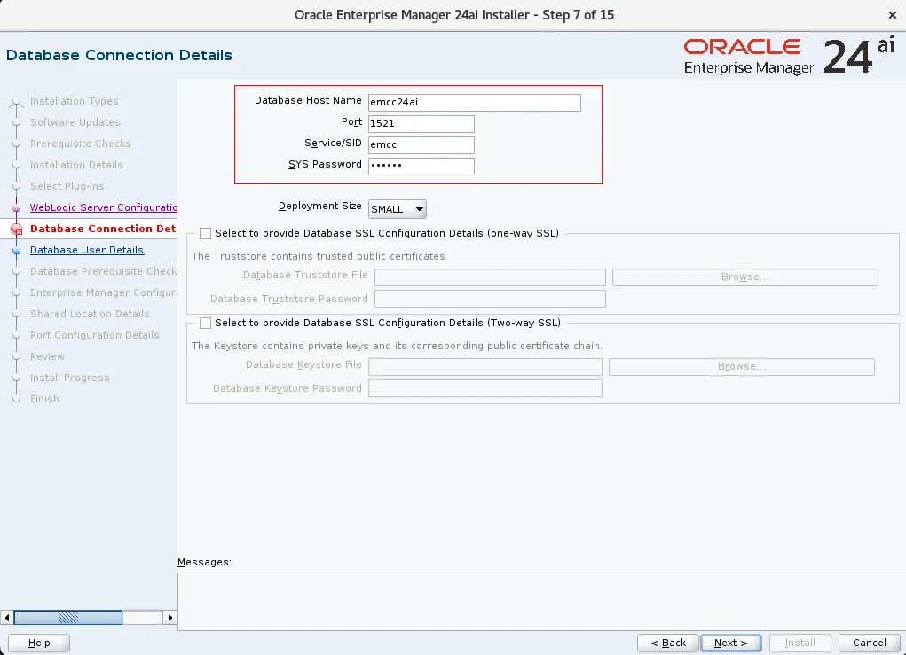Click the Help button
Image resolution: width=906 pixels, height=655 pixels.
[38, 643]
